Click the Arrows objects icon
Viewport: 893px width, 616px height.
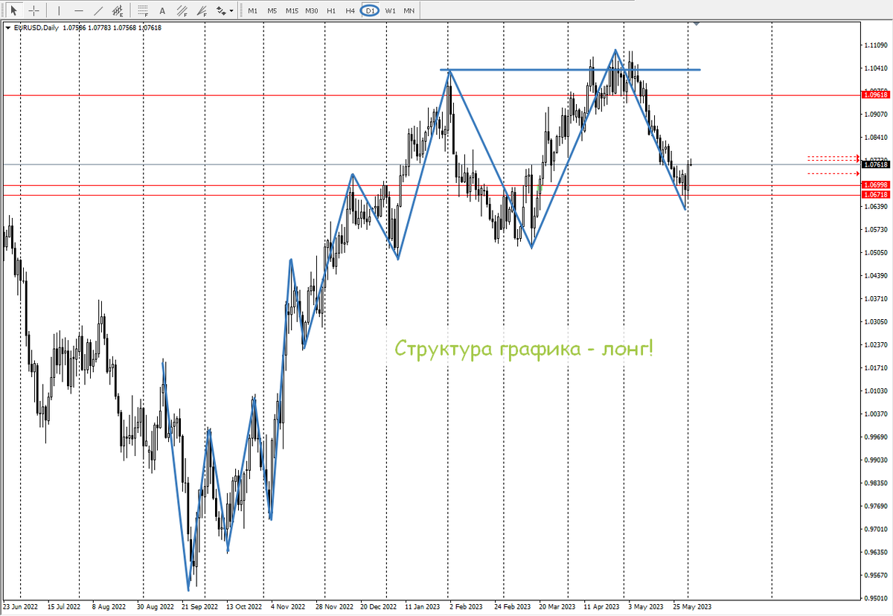221,10
